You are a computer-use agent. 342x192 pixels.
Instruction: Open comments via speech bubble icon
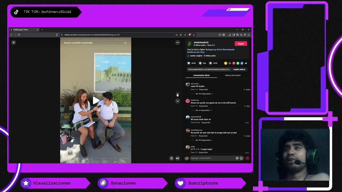pyautogui.click(x=200, y=63)
